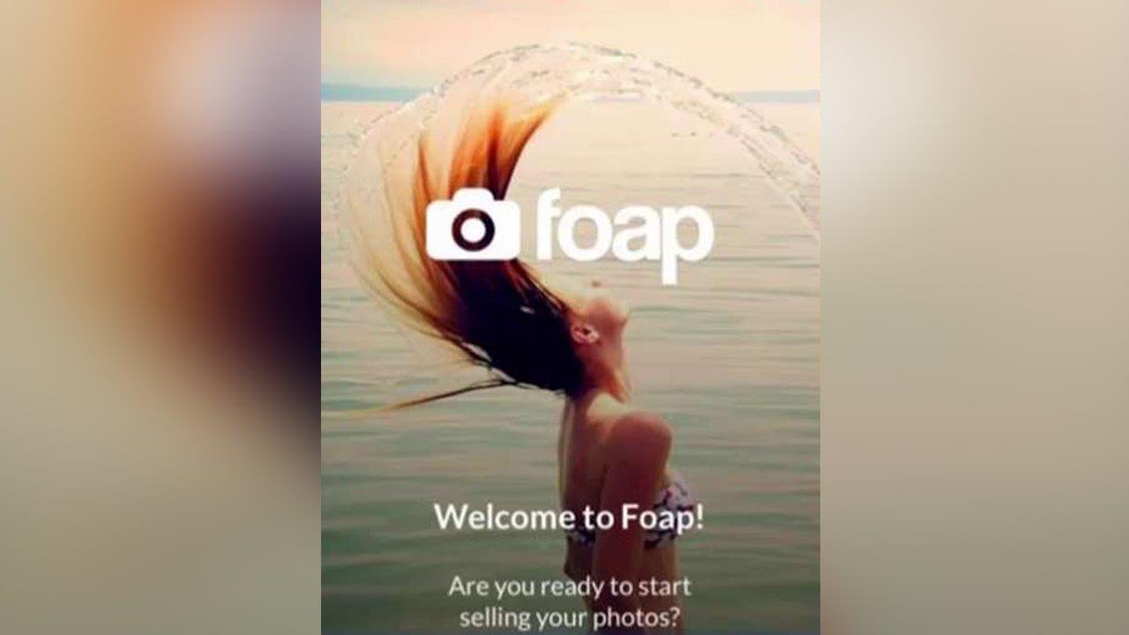Click the blurred panel left of the phone screen
The height and width of the screenshot is (635, 1129).
[x=161, y=317]
